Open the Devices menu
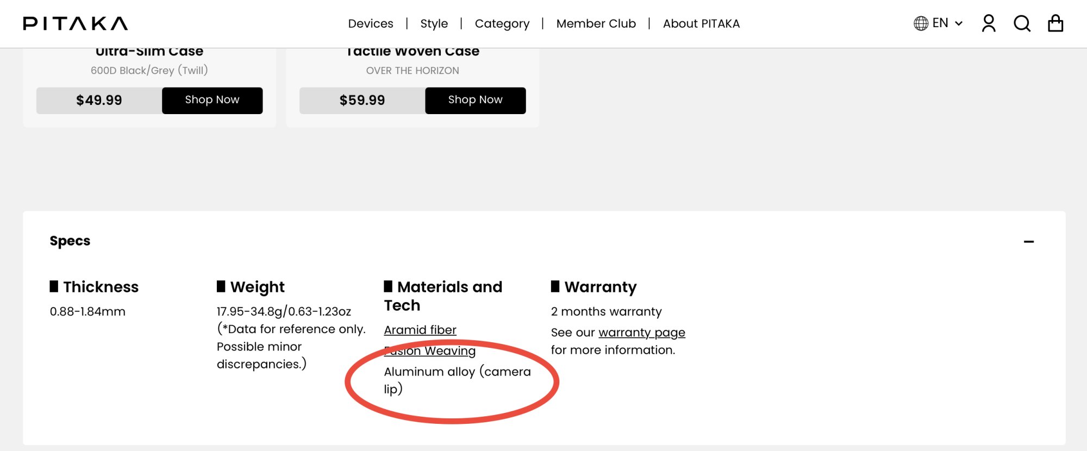This screenshot has height=451, width=1087. coord(371,23)
